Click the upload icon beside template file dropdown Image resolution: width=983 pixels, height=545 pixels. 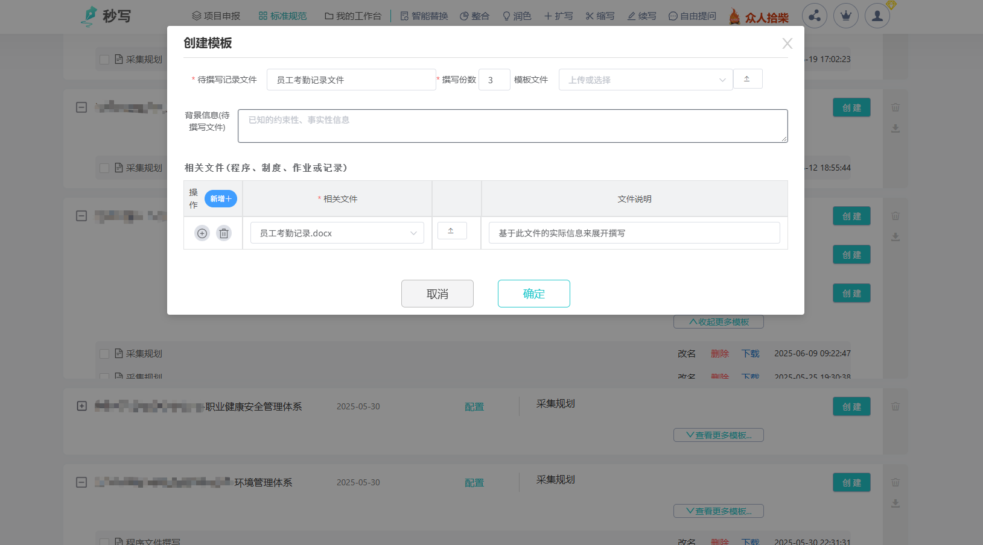pyautogui.click(x=747, y=79)
